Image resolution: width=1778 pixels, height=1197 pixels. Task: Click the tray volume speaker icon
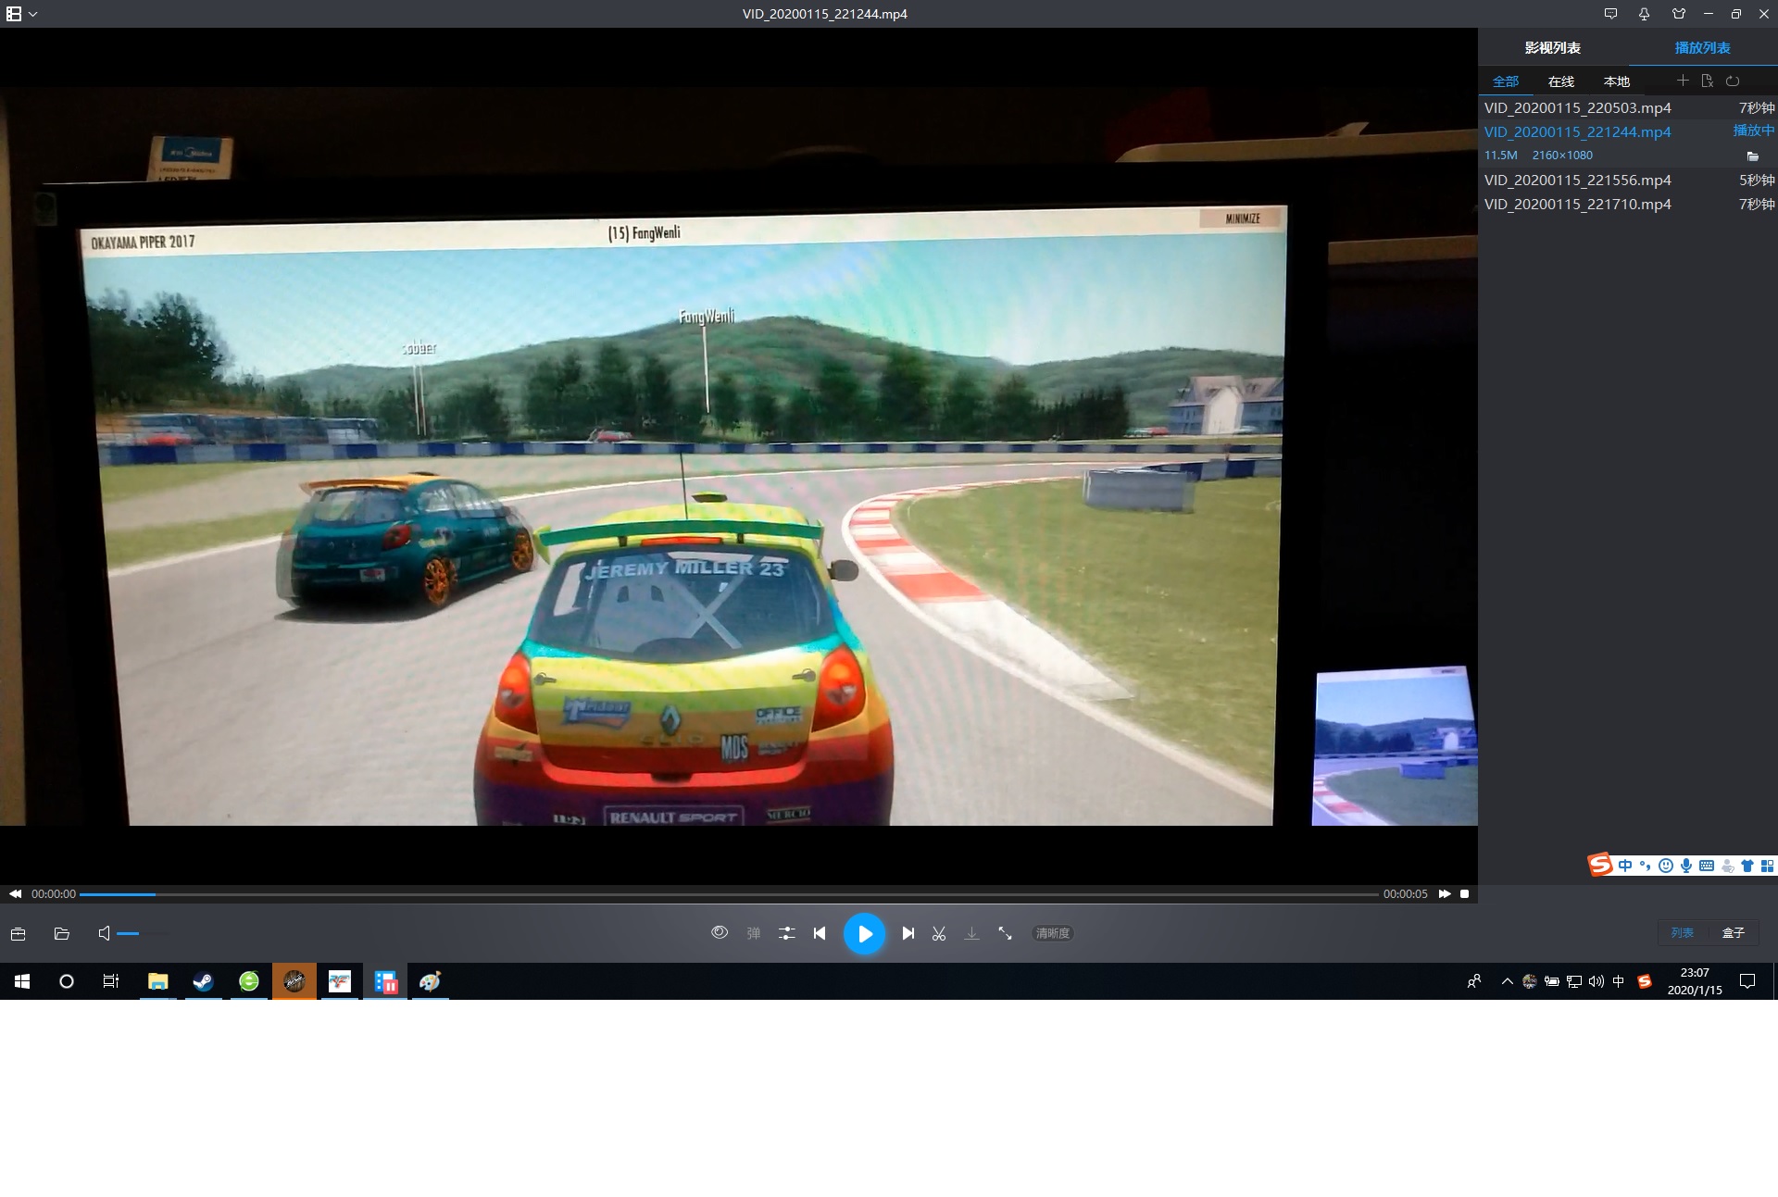(x=1596, y=981)
